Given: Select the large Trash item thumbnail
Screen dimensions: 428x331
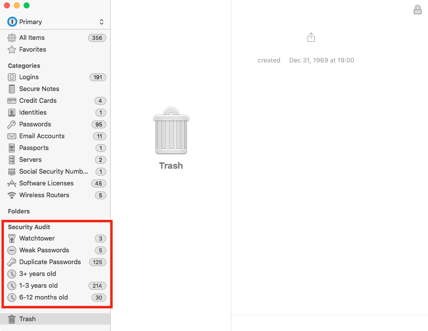Looking at the screenshot, I should 171,131.
